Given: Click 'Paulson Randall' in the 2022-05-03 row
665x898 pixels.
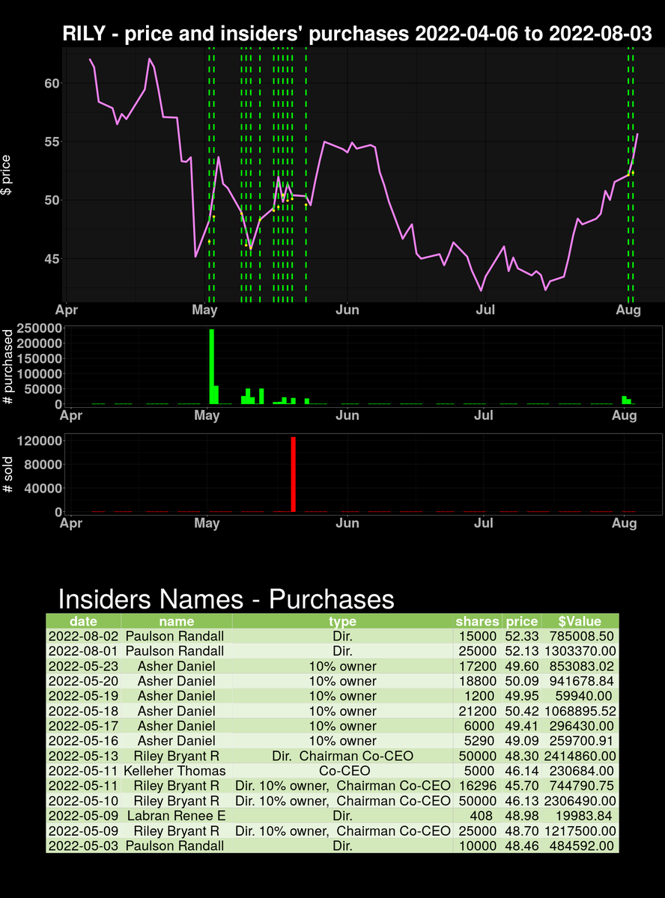Looking at the screenshot, I should click(x=176, y=846).
